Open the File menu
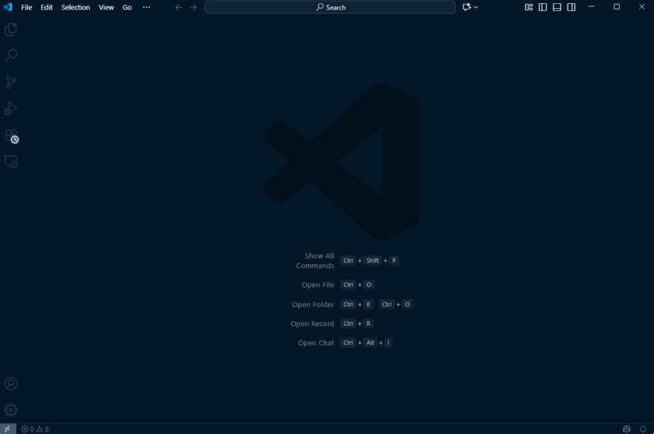The width and height of the screenshot is (654, 434). pyautogui.click(x=26, y=7)
